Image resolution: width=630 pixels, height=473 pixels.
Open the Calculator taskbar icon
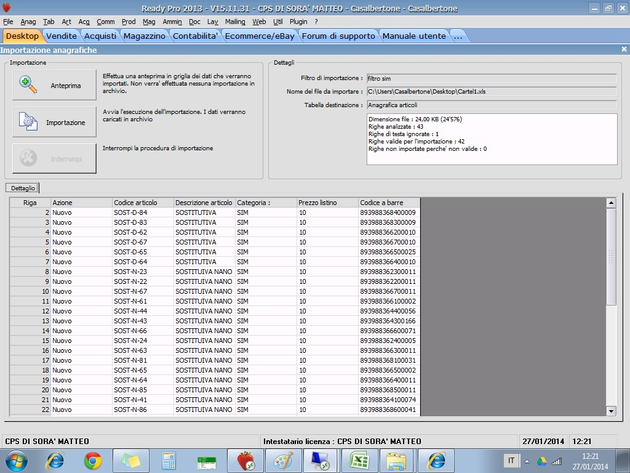pyautogui.click(x=169, y=461)
